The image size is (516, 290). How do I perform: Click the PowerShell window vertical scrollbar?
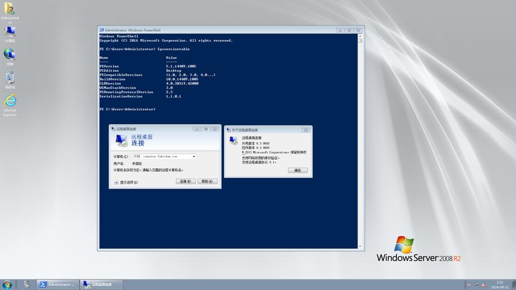point(360,139)
